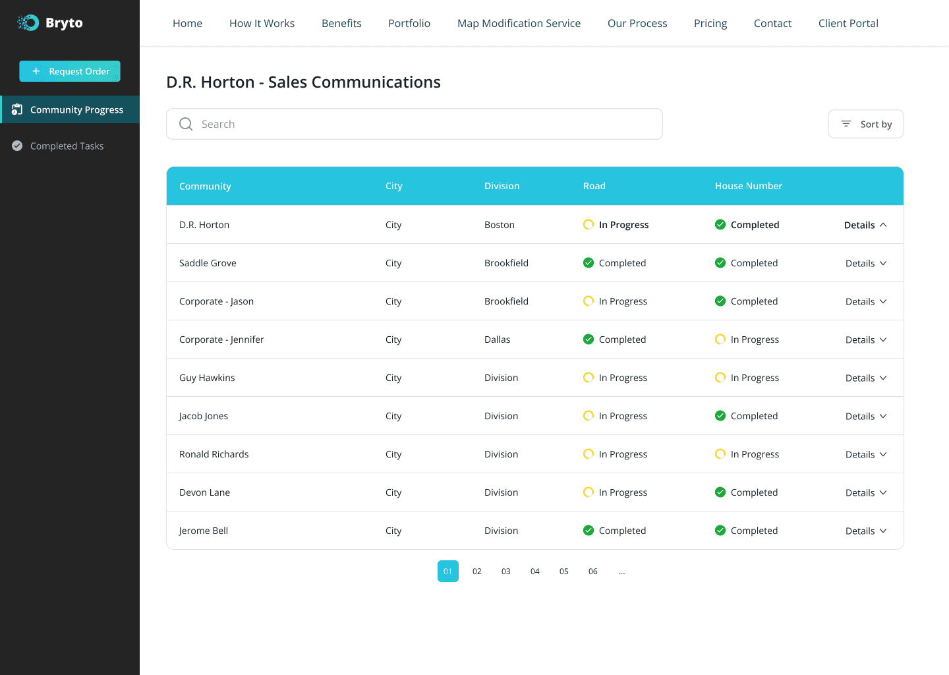
Task: Click Guy Hawkins road In Progress icon
Action: 589,378
